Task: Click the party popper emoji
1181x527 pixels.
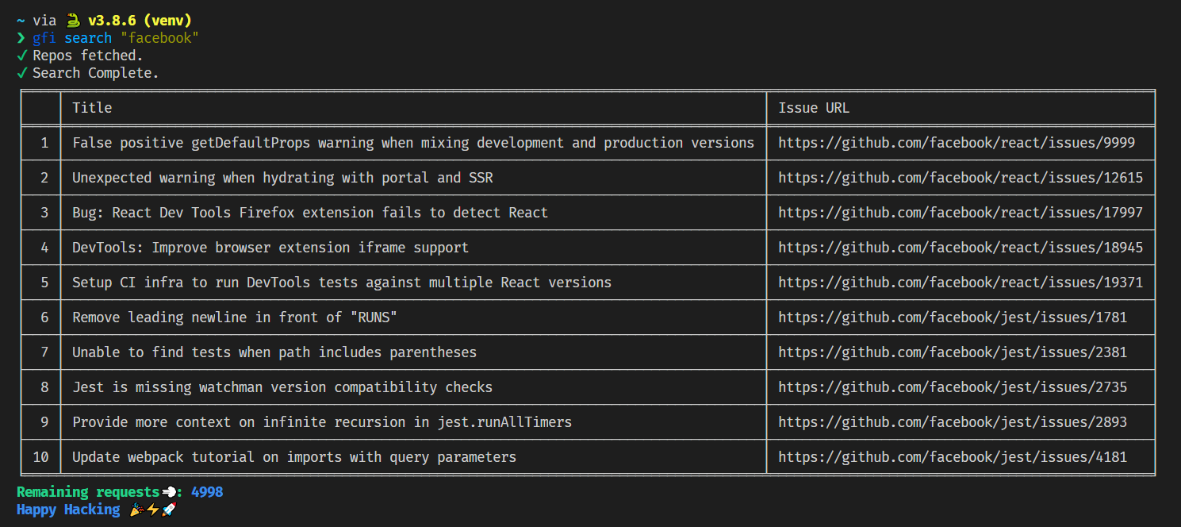Action: click(136, 510)
